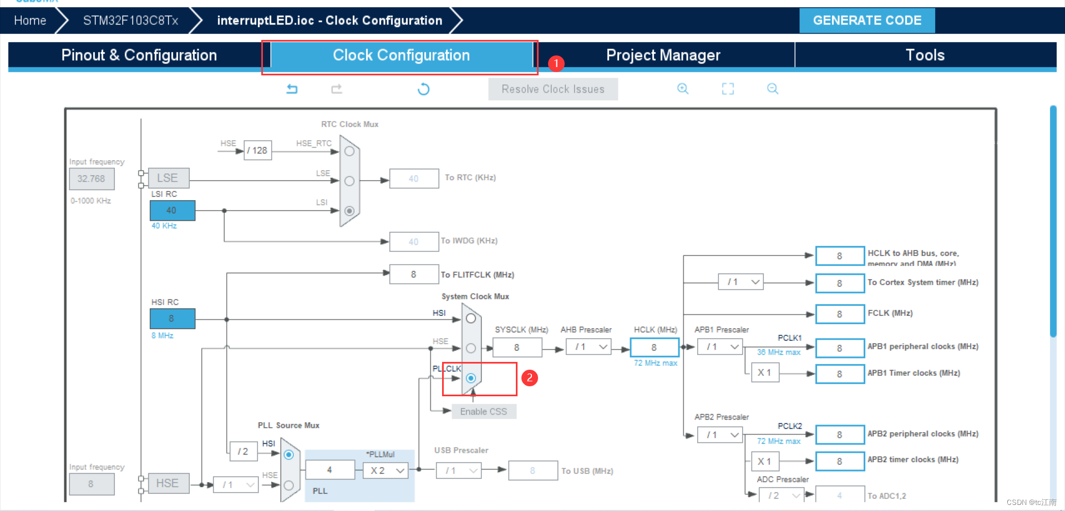The width and height of the screenshot is (1065, 511).
Task: Select LSI in RTC Clock Mux
Action: (x=349, y=211)
